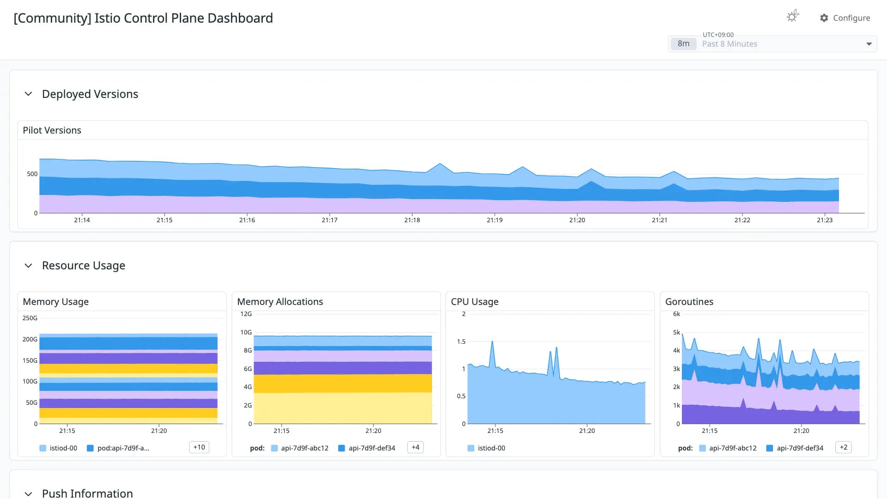Screen dimensions: 887x499
Task: Click api-7d9f-def34 swatch in Goroutines legend
Action: click(770, 448)
